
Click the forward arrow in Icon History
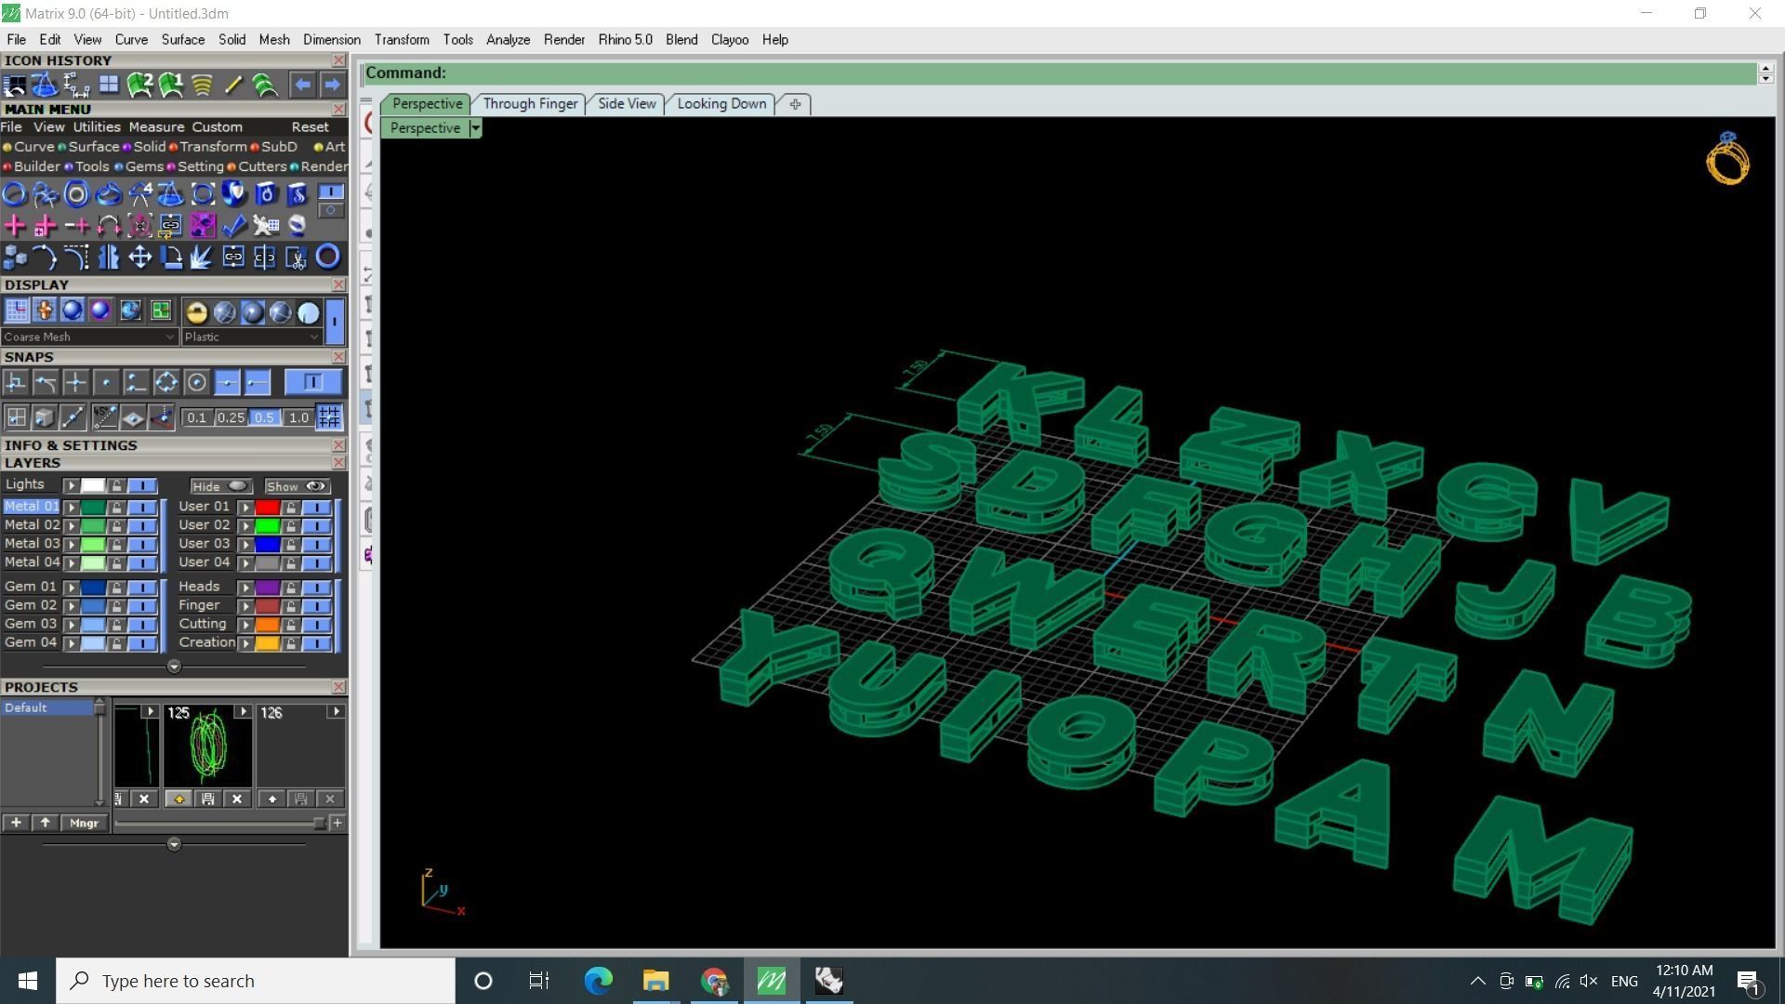click(x=332, y=85)
